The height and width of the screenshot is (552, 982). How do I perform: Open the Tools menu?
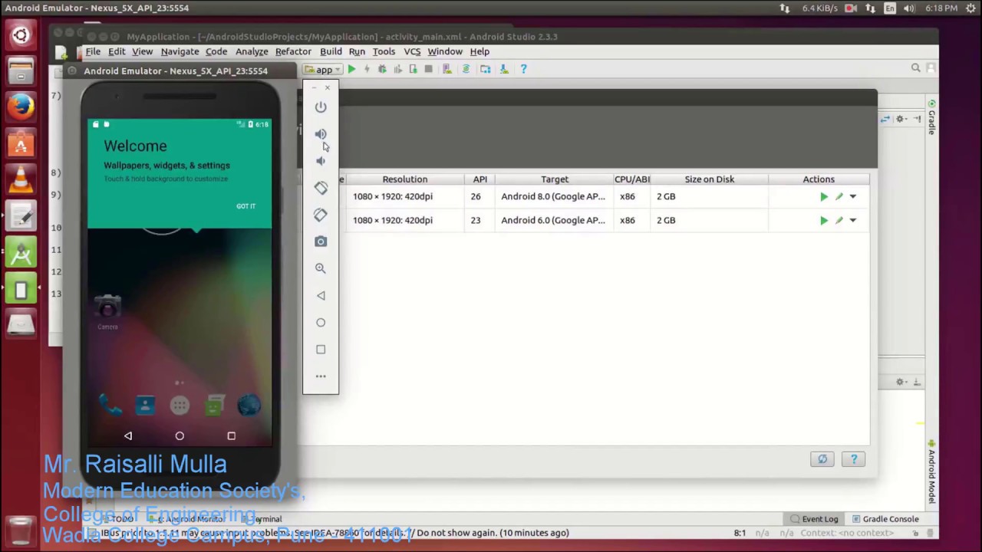384,51
